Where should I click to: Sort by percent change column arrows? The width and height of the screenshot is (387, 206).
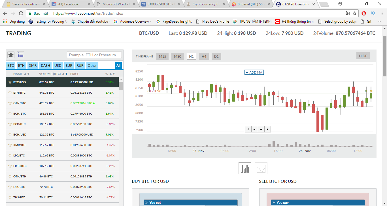(112, 74)
